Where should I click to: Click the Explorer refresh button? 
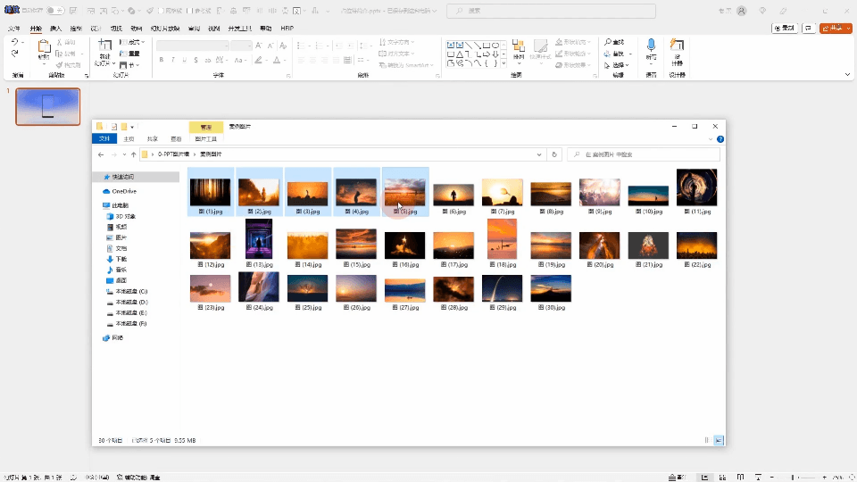[x=554, y=154]
